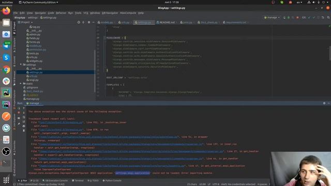This screenshot has height=186, width=331.
Task: Open .gitignore in project tree
Action: [x=31, y=87]
